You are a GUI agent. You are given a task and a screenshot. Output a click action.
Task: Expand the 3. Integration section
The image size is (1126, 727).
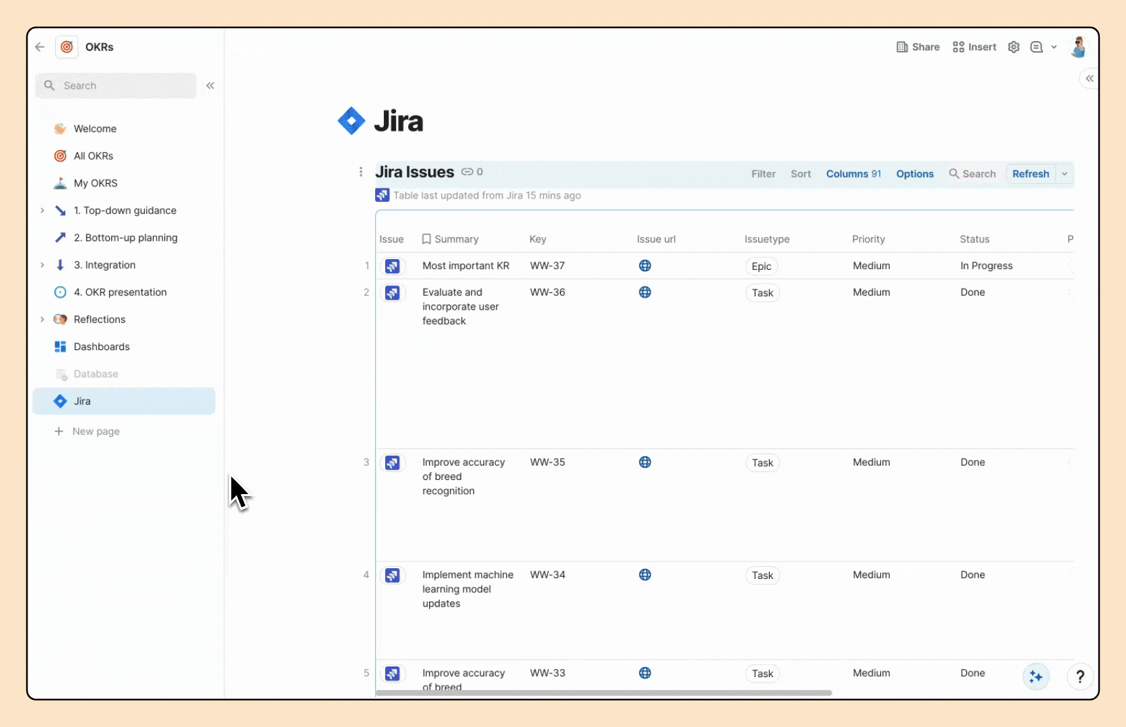point(42,265)
